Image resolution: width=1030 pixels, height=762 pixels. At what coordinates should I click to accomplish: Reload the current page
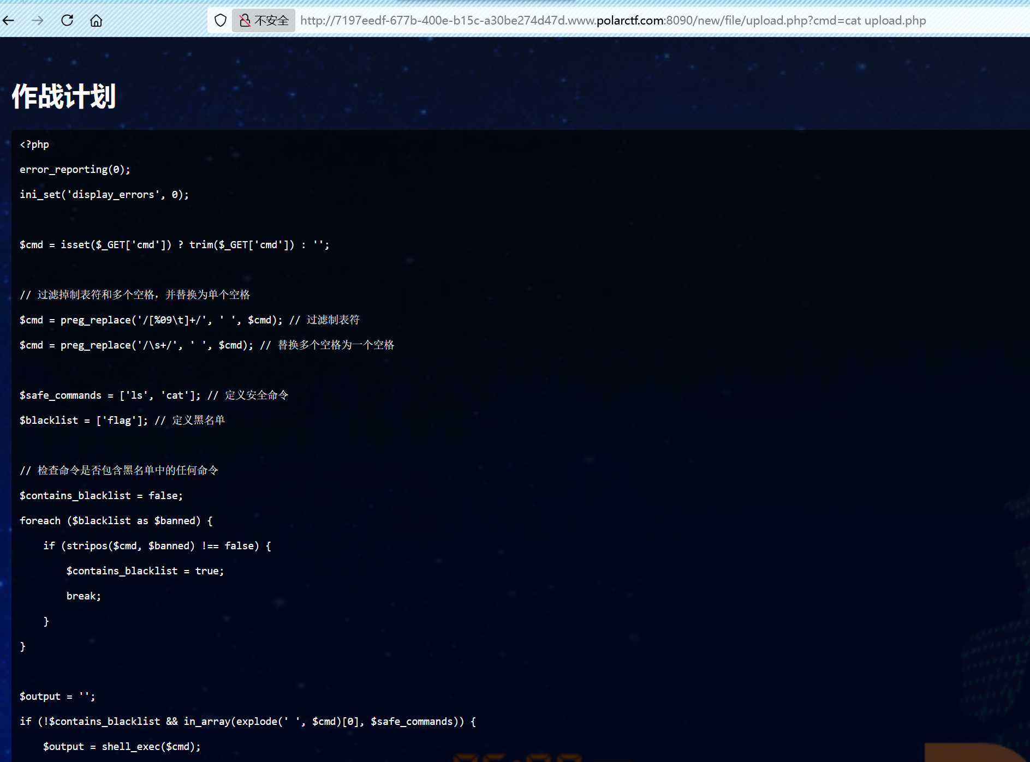(x=67, y=21)
